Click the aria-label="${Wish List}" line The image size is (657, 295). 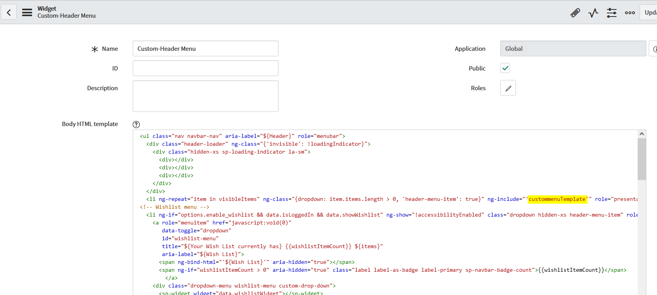[203, 254]
